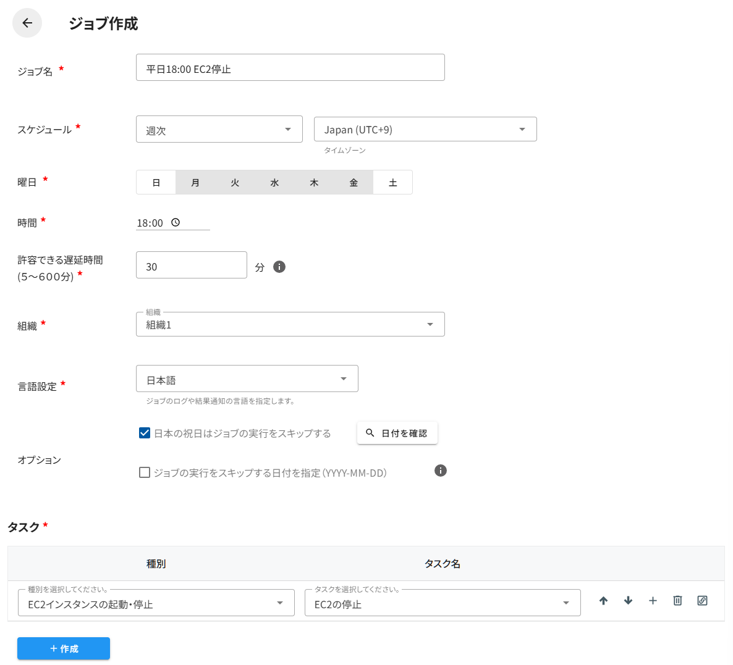Toggle 土 (Saturday) in the weekday selector
This screenshot has height=665, width=733.
point(392,183)
